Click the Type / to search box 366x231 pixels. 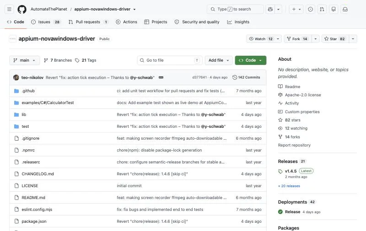point(235,9)
